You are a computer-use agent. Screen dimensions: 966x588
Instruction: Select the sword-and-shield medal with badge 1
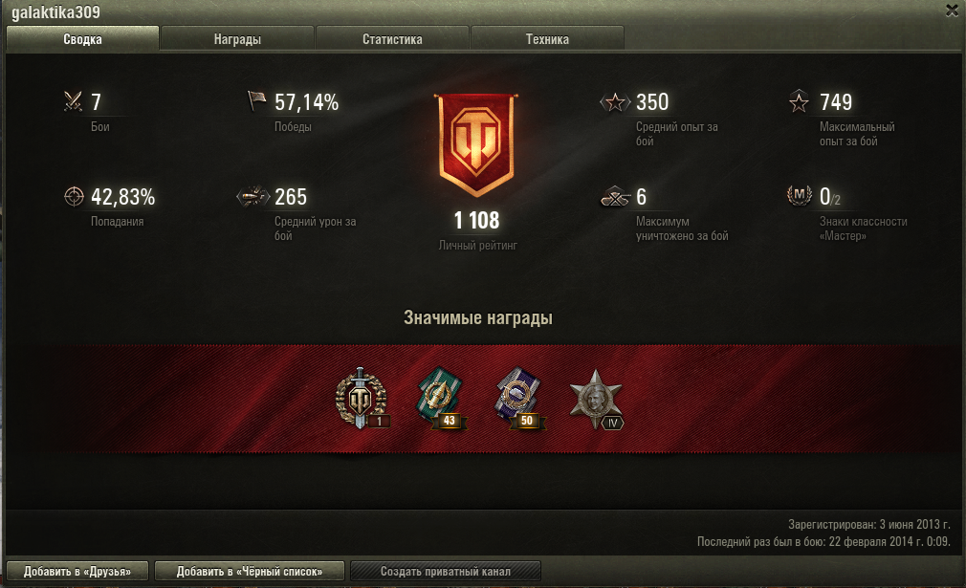pos(362,399)
